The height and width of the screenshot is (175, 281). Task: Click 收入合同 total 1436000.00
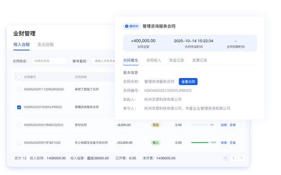(x=56, y=158)
